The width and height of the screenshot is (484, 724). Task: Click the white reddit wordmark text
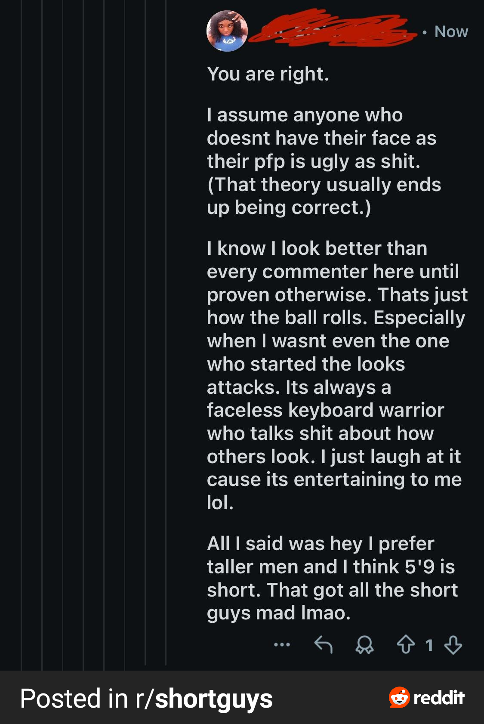[x=439, y=698]
